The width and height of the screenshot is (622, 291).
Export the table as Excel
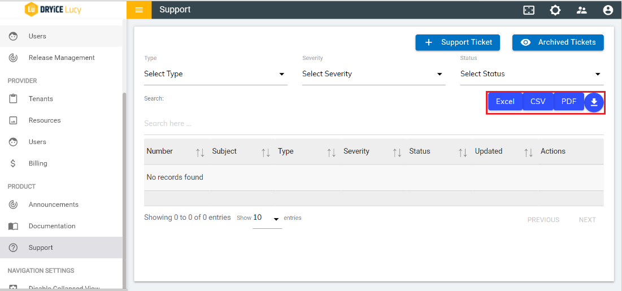point(505,102)
